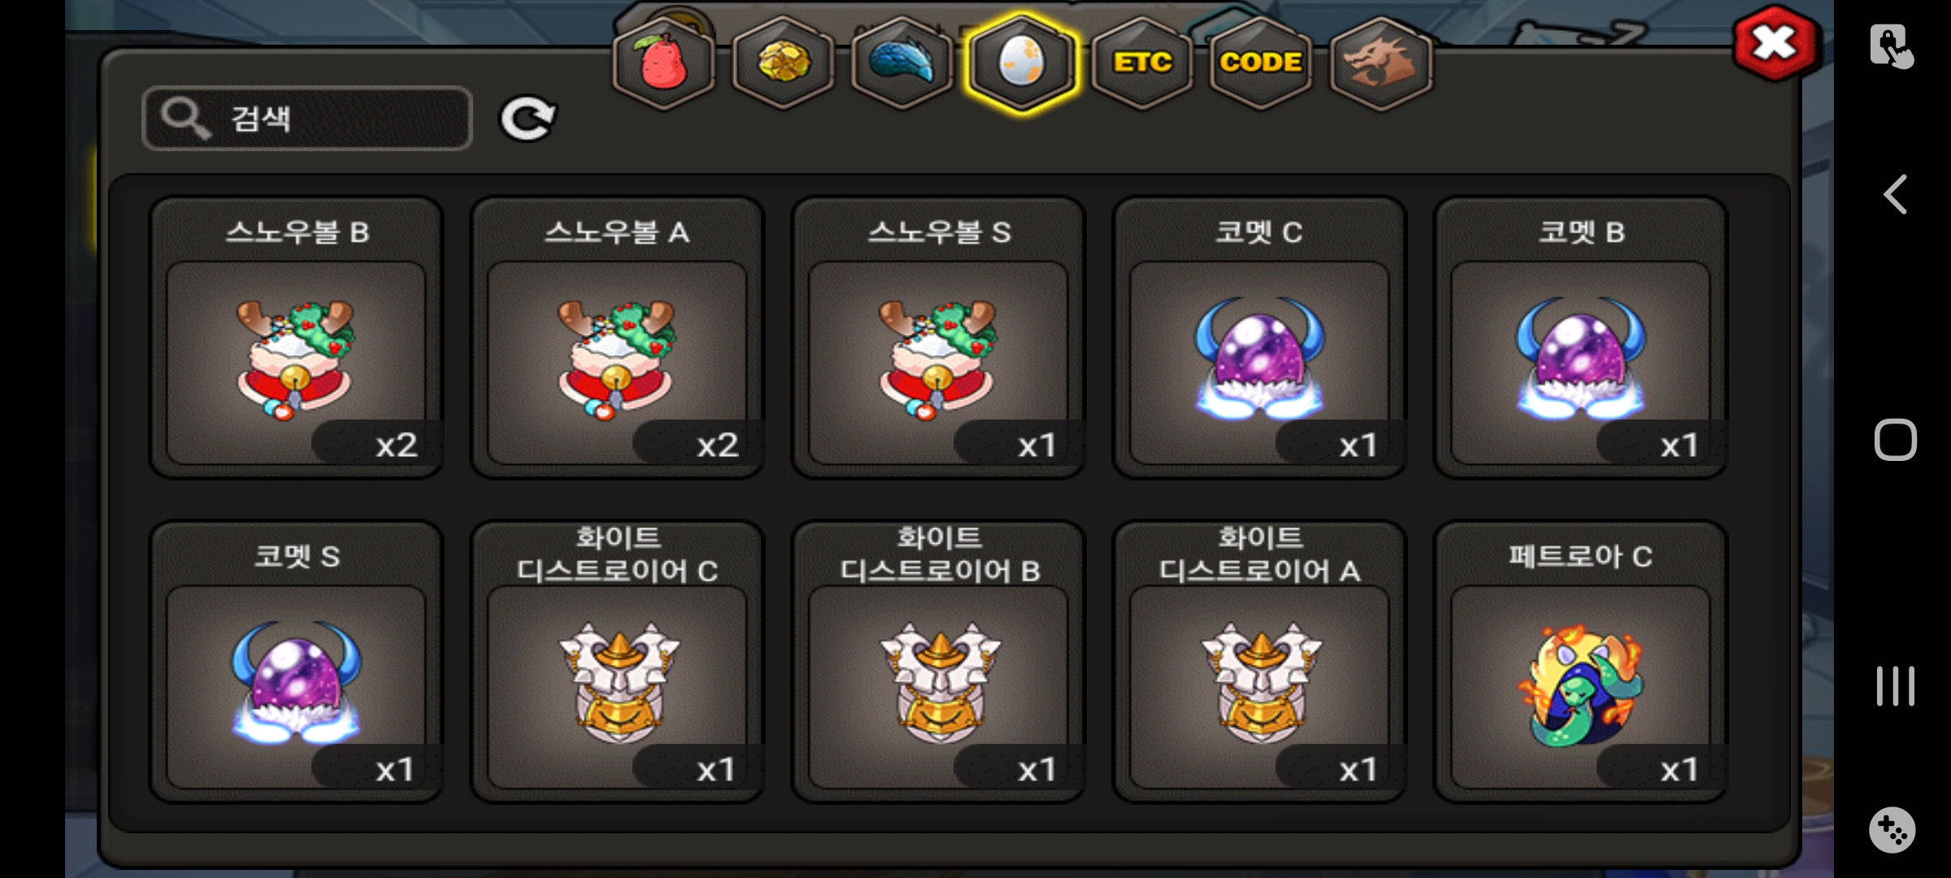Tap the Android home button
Screen dimensions: 1951x878
coord(1895,441)
